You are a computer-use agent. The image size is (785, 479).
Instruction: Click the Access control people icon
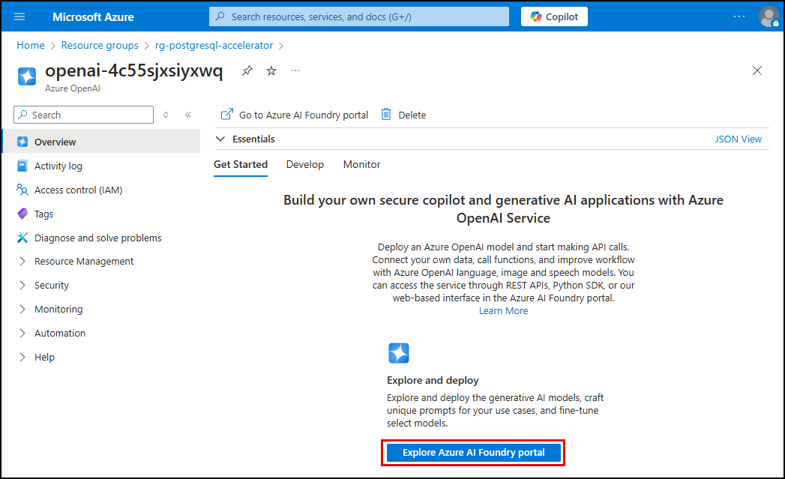22,190
